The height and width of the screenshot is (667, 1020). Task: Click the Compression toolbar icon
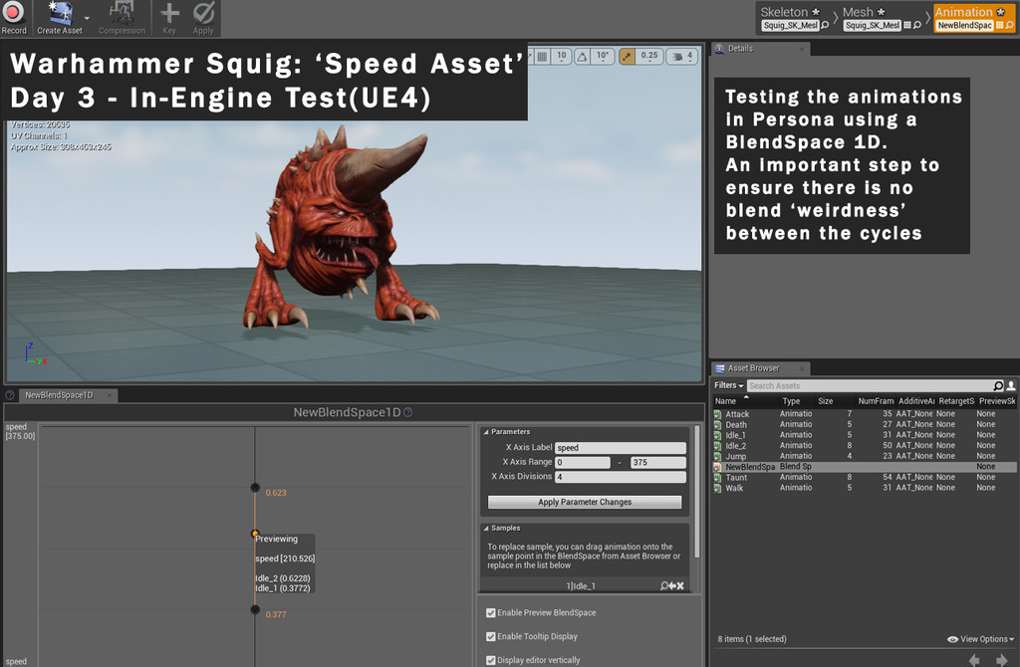point(122,18)
